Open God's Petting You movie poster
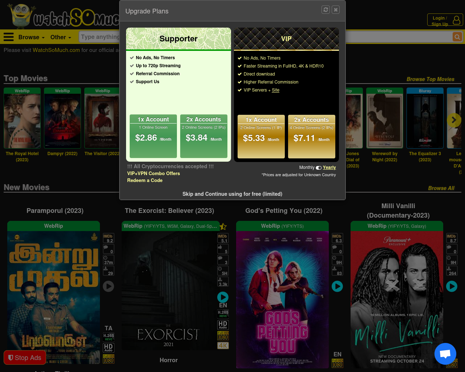 point(283,300)
